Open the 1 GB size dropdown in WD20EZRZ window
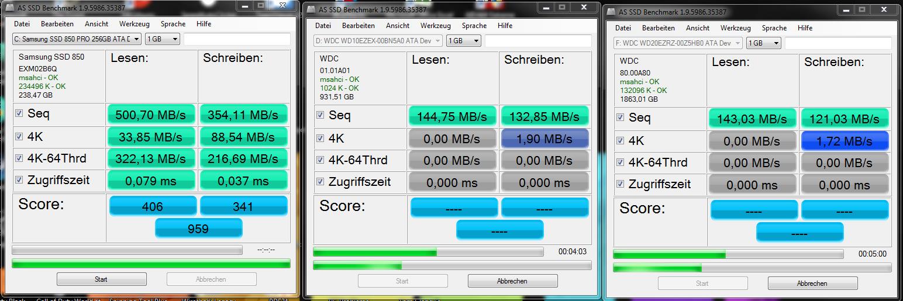Viewport: 903px width, 301px height. [763, 43]
